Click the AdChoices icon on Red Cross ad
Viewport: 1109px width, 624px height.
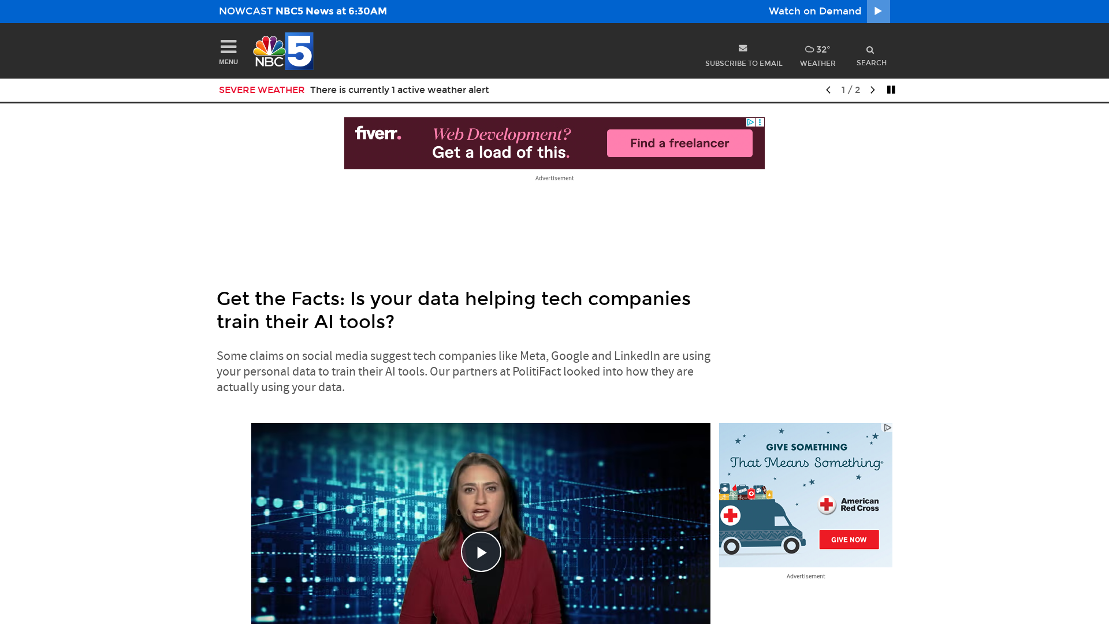click(x=887, y=428)
